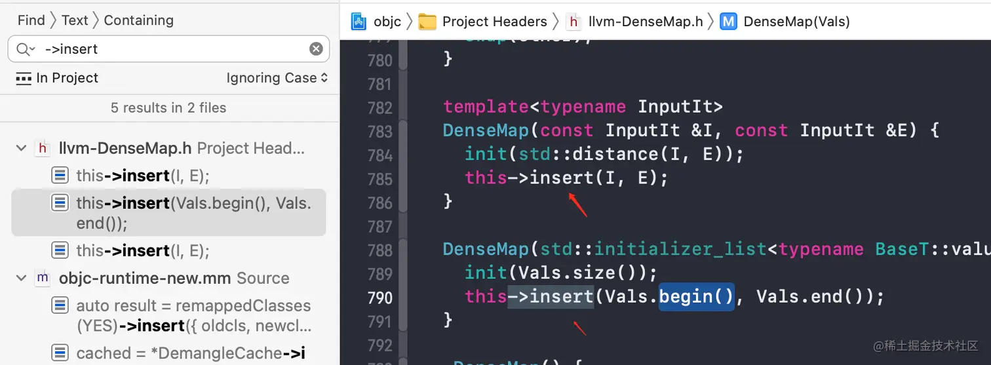Image resolution: width=991 pixels, height=365 pixels.
Task: Click the M method icon in breadcrumb
Action: coord(728,22)
